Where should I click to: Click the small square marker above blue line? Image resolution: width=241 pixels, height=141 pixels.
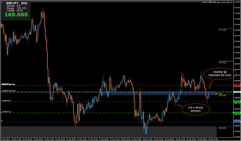tap(2, 121)
